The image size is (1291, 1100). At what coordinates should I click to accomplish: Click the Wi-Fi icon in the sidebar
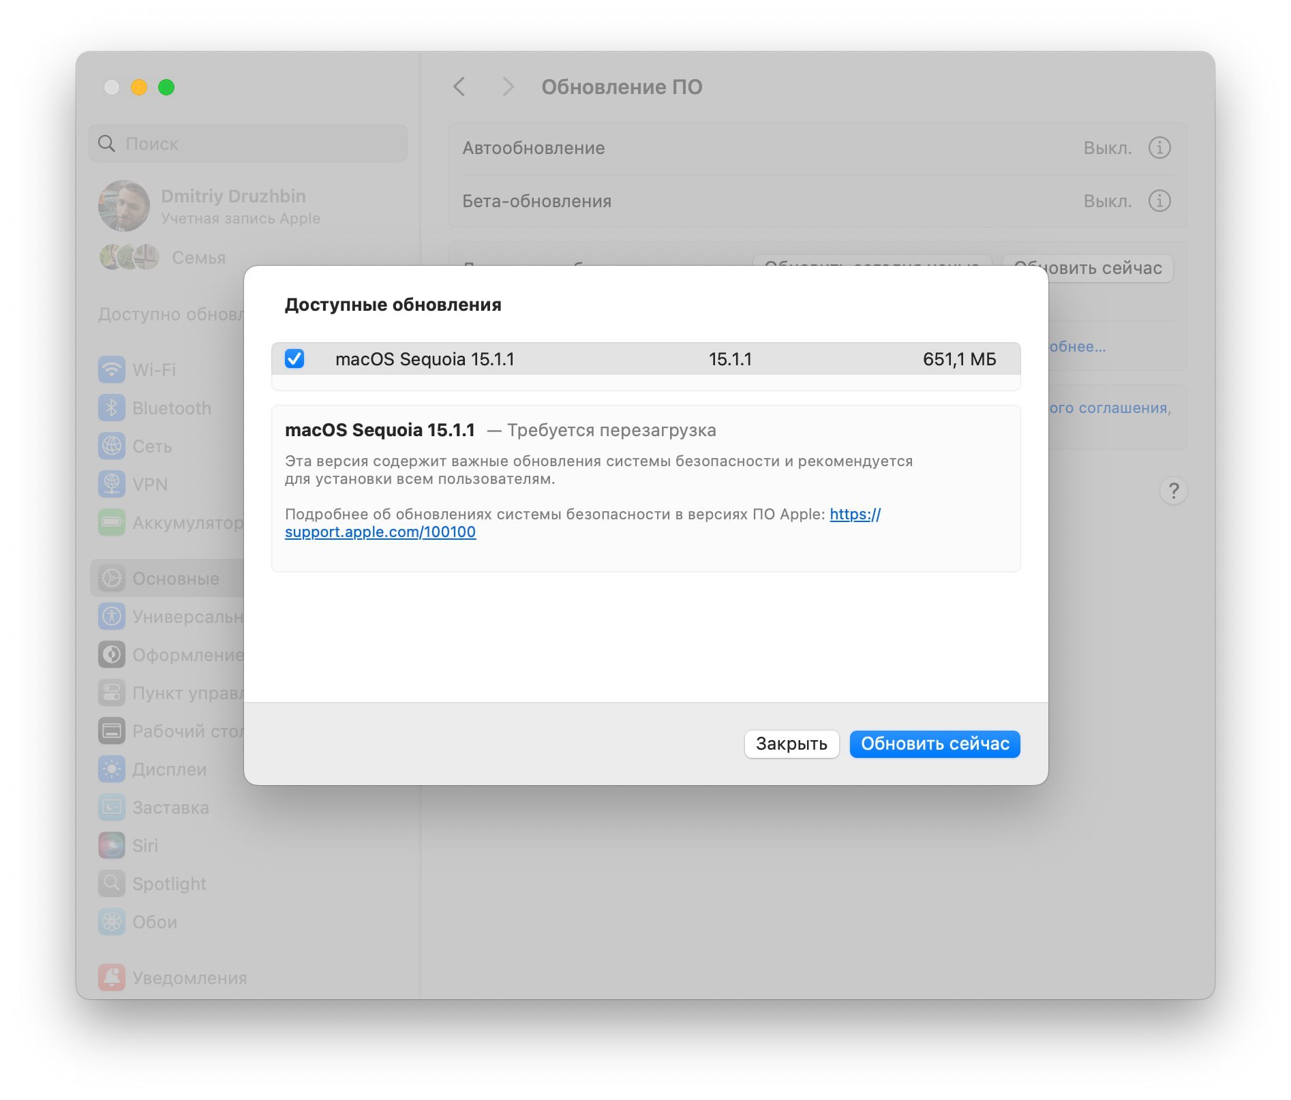[112, 370]
